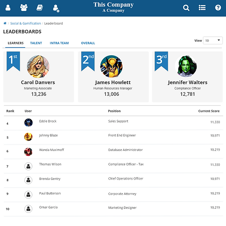Click Wanda Maximoff's avatar
The width and height of the screenshot is (226, 226).
pyautogui.click(x=29, y=152)
